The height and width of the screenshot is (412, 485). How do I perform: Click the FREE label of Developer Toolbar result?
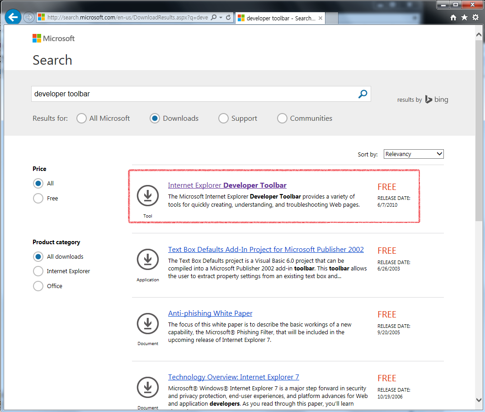click(386, 187)
